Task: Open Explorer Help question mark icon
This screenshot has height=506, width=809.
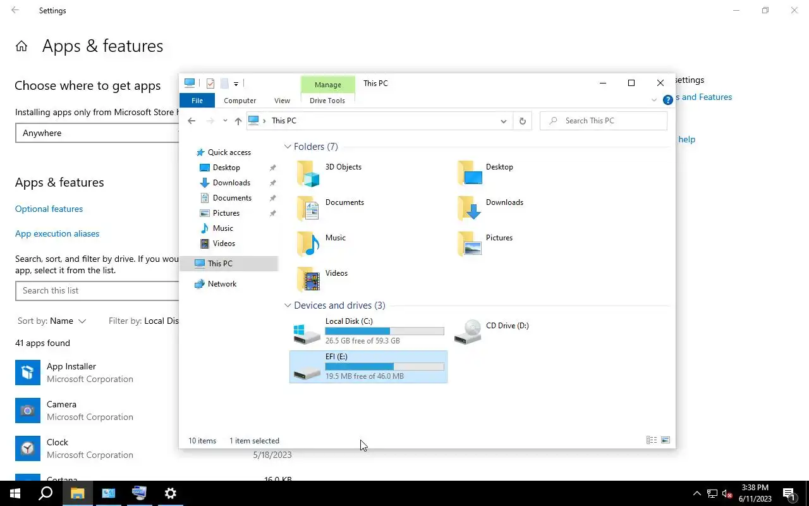Action: pos(667,100)
